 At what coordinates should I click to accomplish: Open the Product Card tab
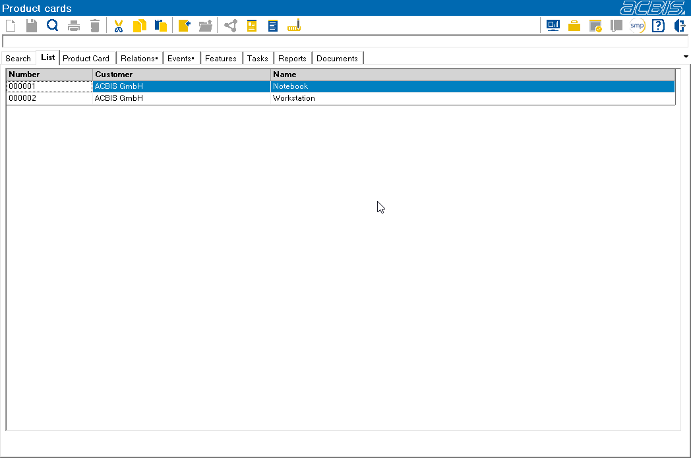(x=86, y=59)
